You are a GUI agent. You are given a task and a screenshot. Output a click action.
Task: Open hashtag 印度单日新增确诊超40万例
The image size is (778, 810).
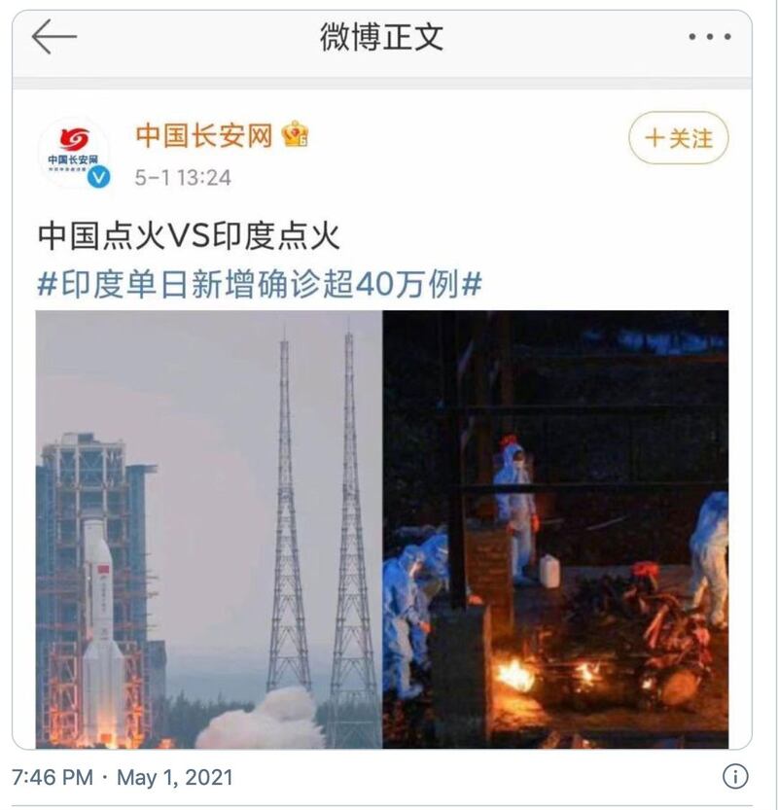click(x=260, y=284)
